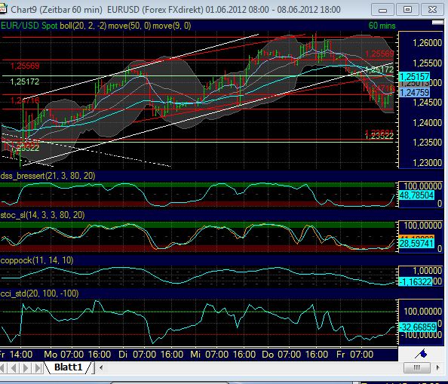The width and height of the screenshot is (448, 384).
Task: Click price axis label 1,23000
Action: click(x=427, y=162)
